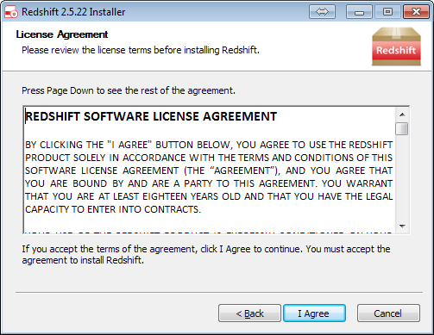Click the Press Page Down instruction text
Screen dimensions: 434x335
[129, 90]
